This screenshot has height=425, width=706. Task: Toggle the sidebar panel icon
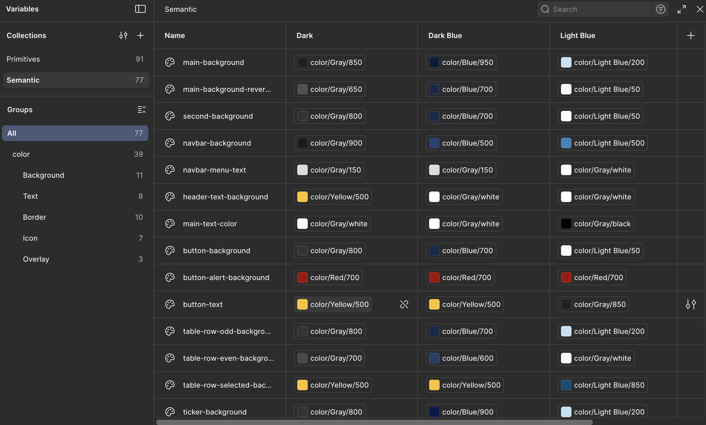pos(140,9)
